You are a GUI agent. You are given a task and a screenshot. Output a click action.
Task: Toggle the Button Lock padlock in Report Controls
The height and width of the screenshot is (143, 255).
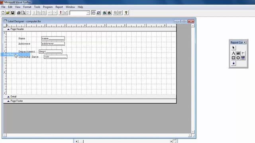coord(233,63)
